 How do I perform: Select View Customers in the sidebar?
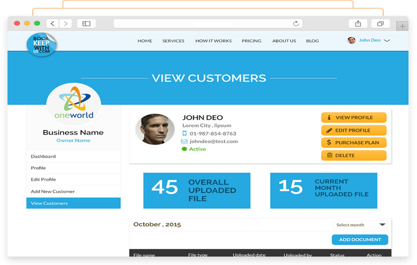[x=73, y=203]
